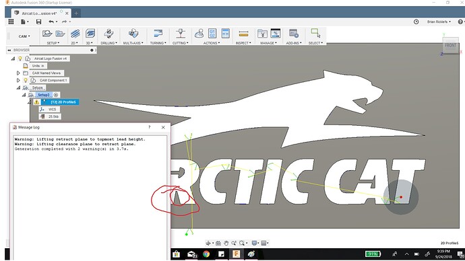Expand the INSPECT dropdown menu
This screenshot has width=465, height=261.
click(243, 43)
